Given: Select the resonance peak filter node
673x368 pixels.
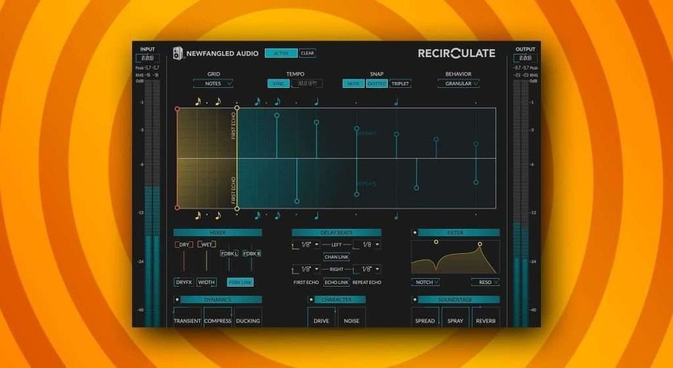Looking at the screenshot, I should tap(480, 244).
